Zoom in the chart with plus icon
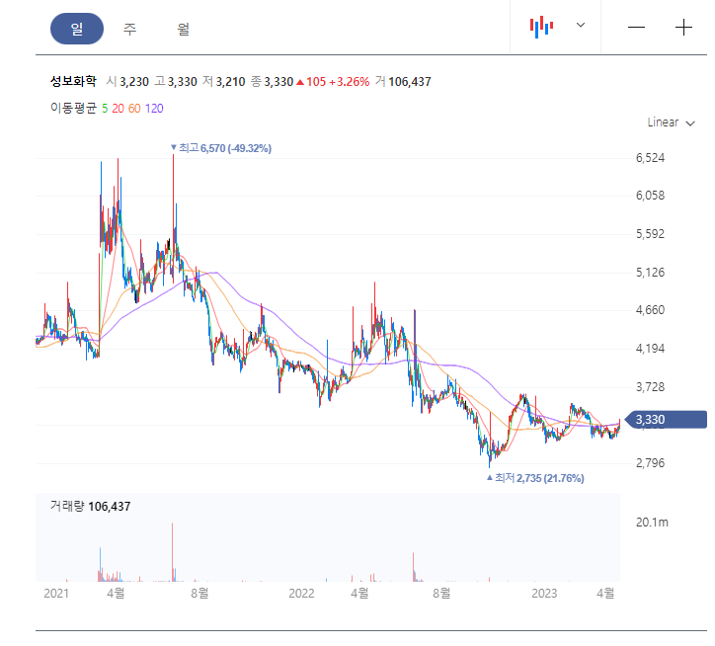This screenshot has width=715, height=646. (x=683, y=28)
